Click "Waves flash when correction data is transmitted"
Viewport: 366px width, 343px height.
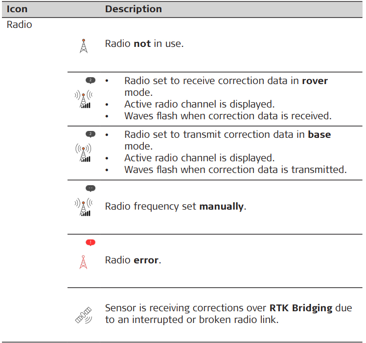pos(235,170)
